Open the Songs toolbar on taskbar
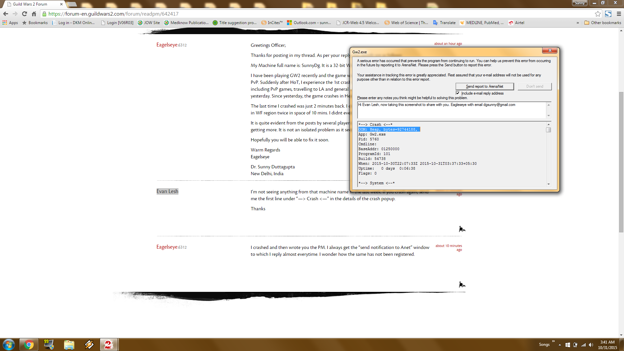 544,344
